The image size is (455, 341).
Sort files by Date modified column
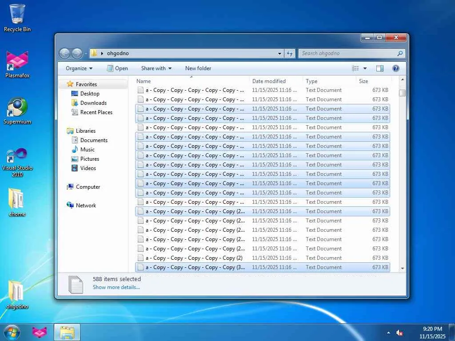coord(269,81)
